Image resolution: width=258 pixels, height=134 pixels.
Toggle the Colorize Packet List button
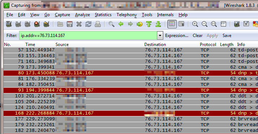tap(172, 24)
